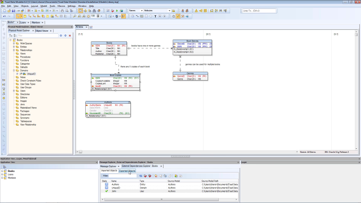
Task: Select the Rectangle shape tool
Action: click(146, 16)
